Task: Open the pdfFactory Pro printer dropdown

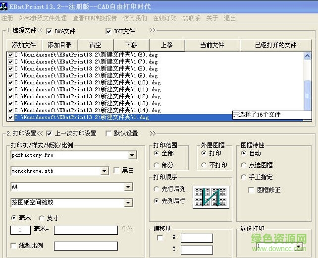Action: (x=132, y=155)
